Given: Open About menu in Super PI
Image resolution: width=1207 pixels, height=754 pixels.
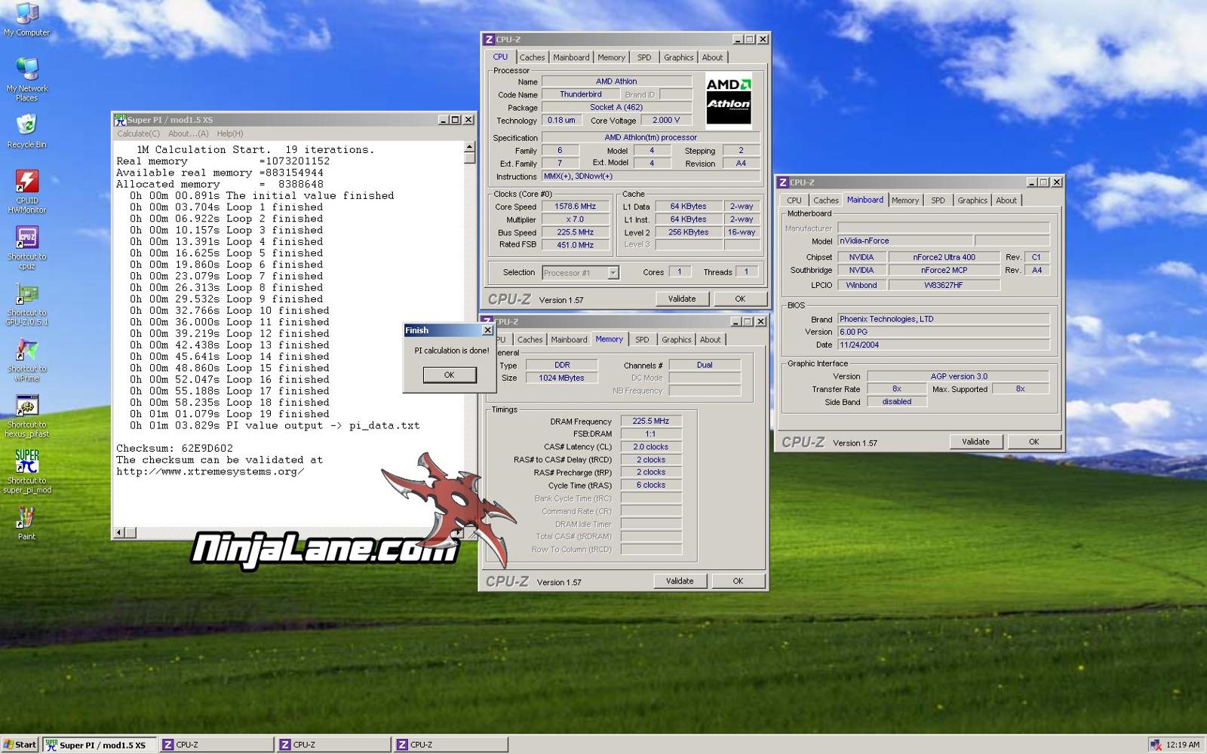Looking at the screenshot, I should pos(188,133).
